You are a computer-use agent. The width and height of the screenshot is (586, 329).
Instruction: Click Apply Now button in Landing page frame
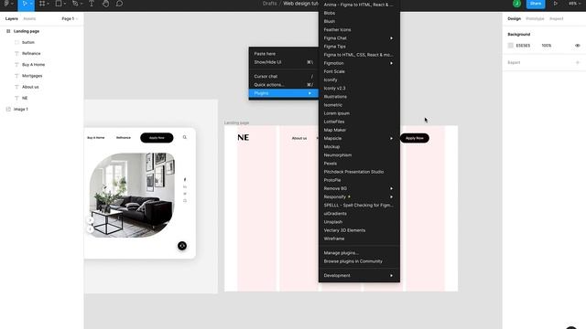415,138
